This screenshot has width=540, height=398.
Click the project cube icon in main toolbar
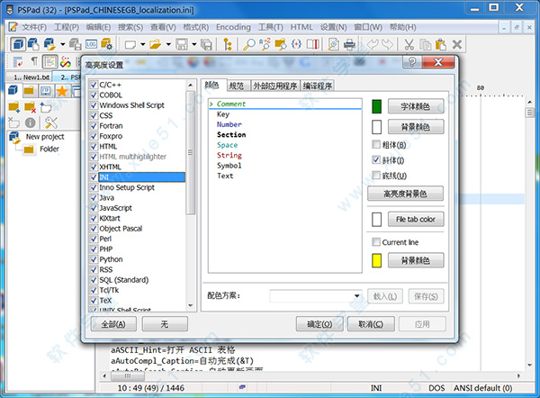click(x=18, y=44)
